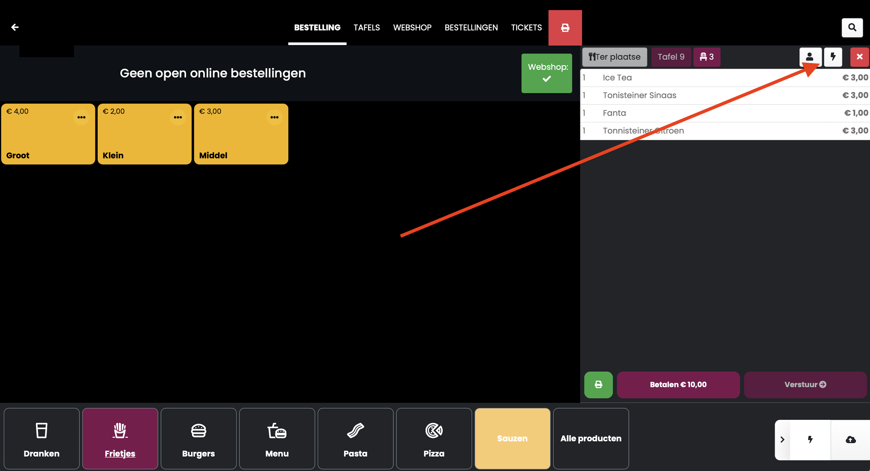Open options dots on the Middel tile
Image resolution: width=870 pixels, height=471 pixels.
point(275,117)
